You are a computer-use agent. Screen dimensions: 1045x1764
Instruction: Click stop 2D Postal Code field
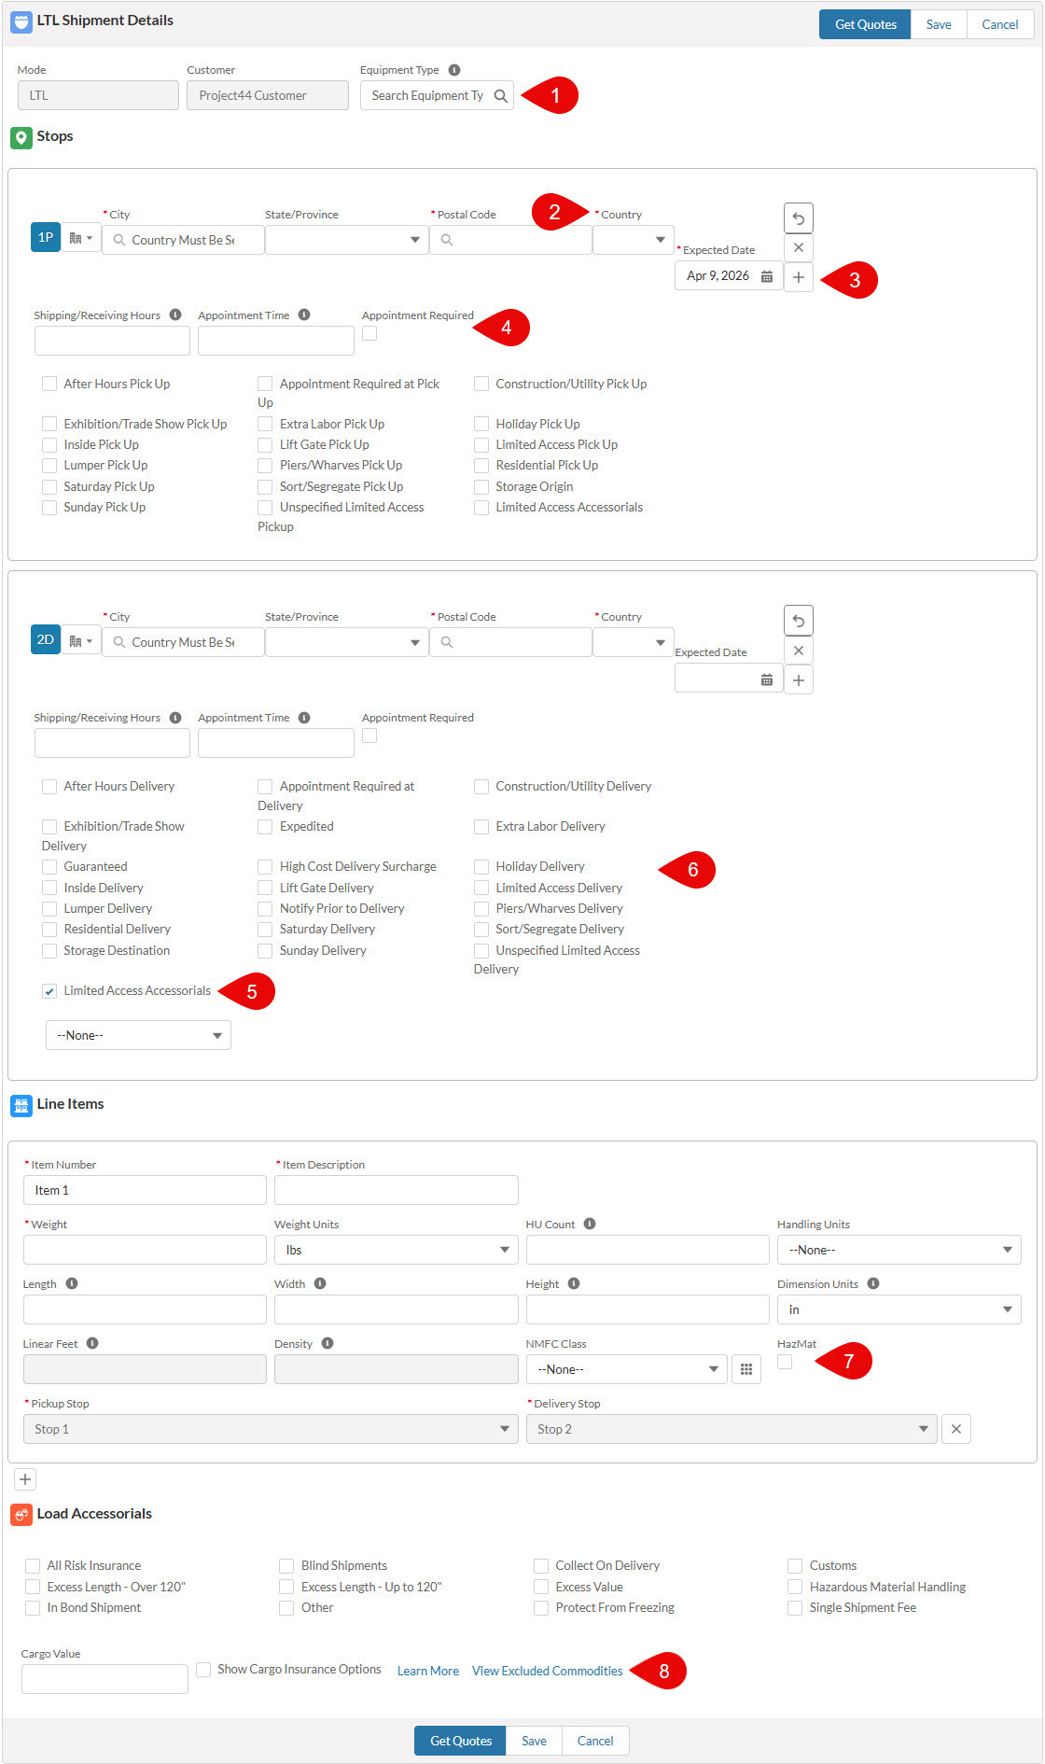[x=510, y=642]
